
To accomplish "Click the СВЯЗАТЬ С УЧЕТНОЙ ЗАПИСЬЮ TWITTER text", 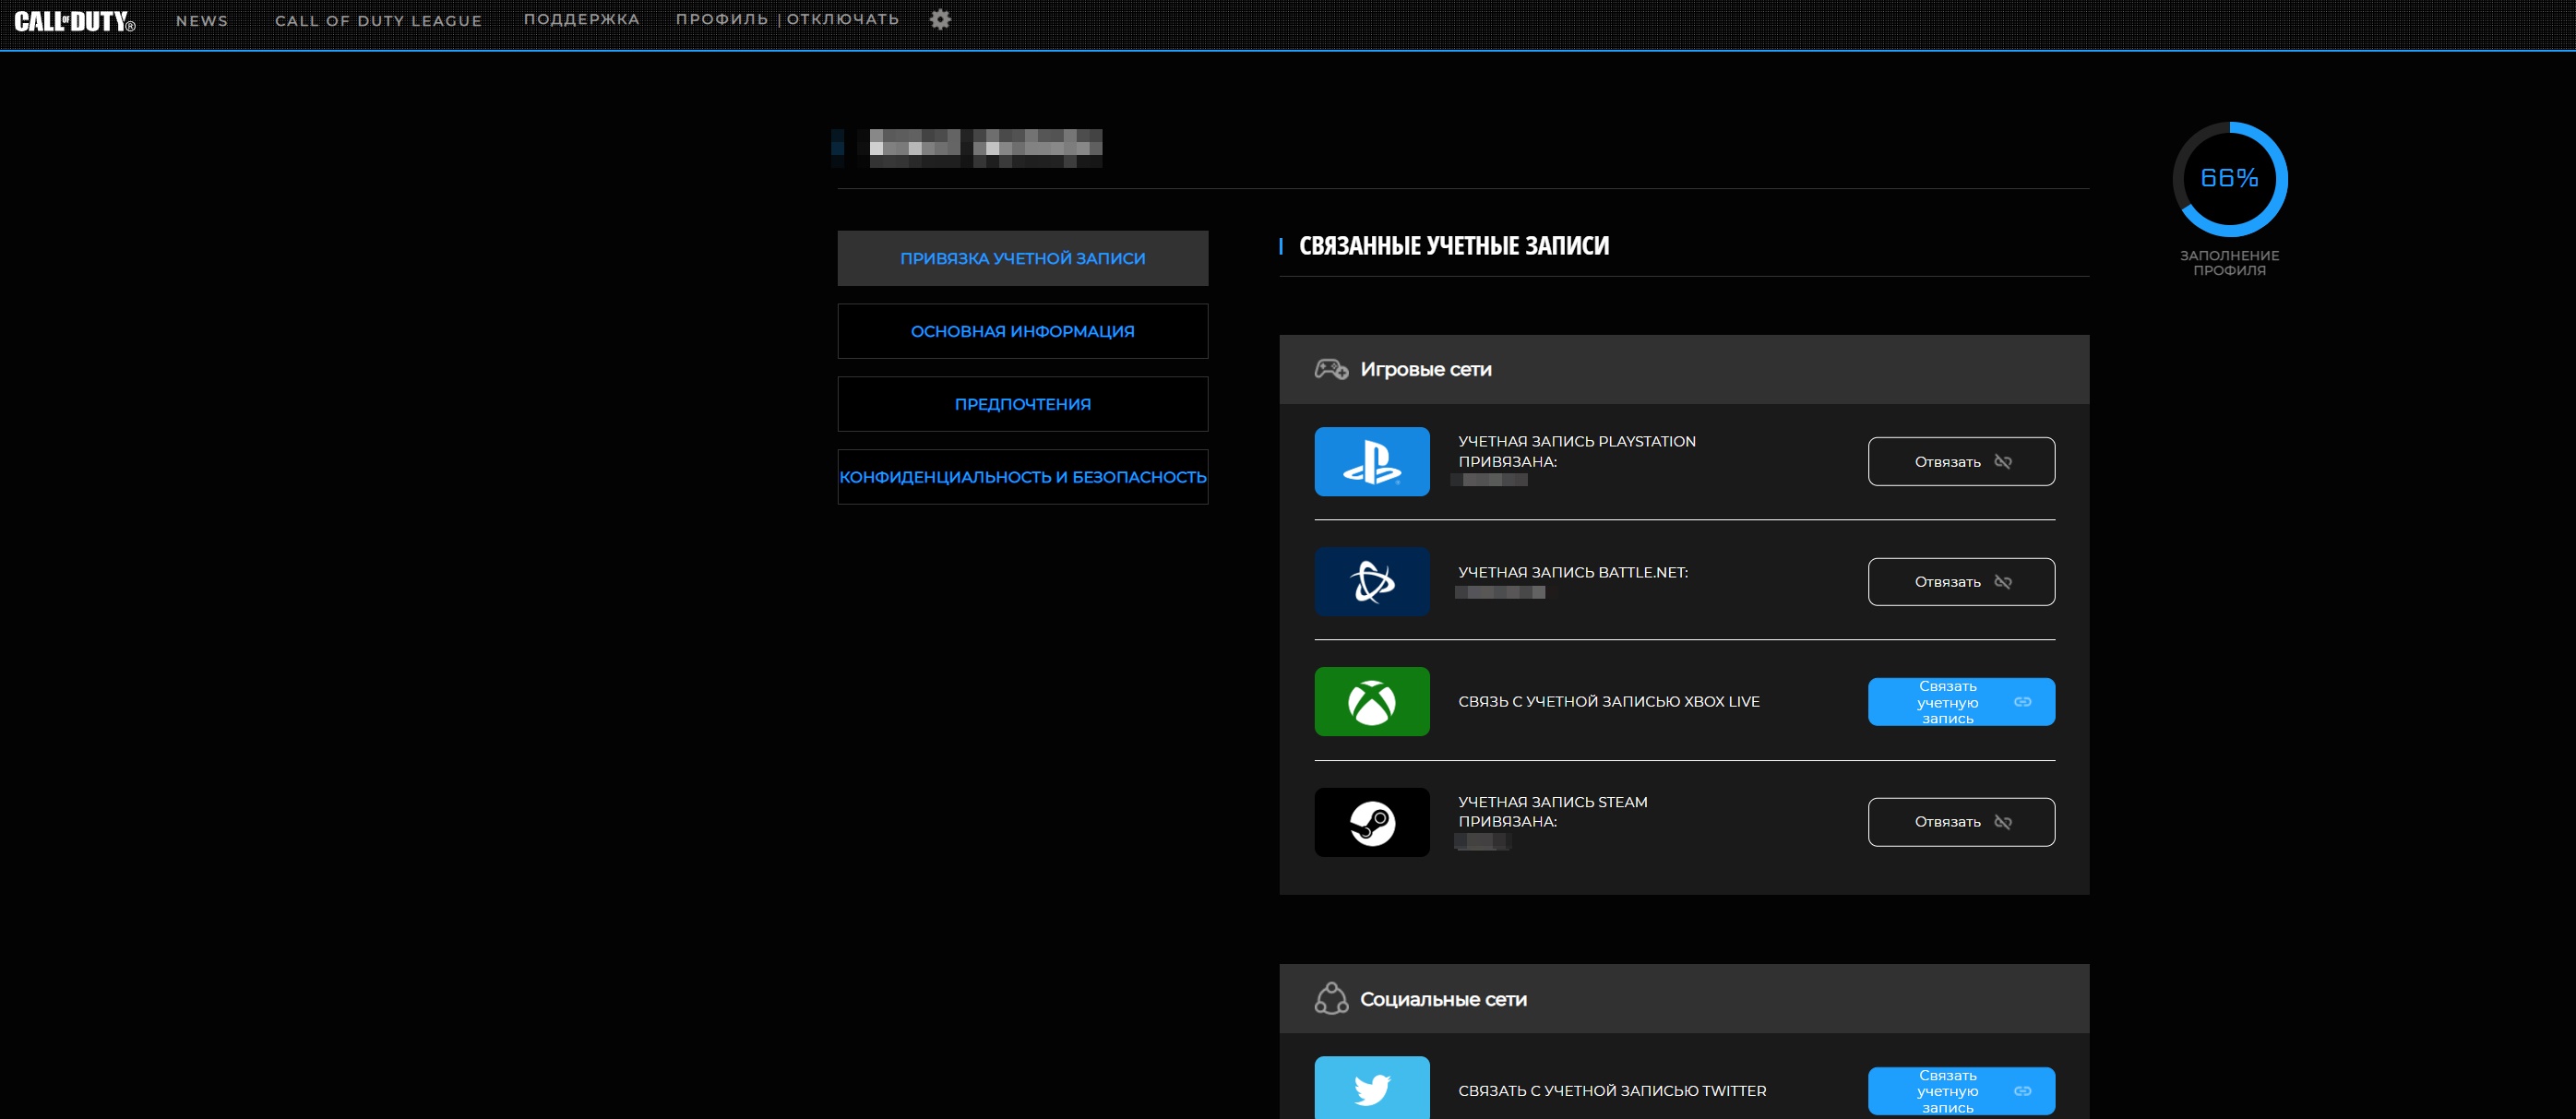I will [x=1612, y=1091].
